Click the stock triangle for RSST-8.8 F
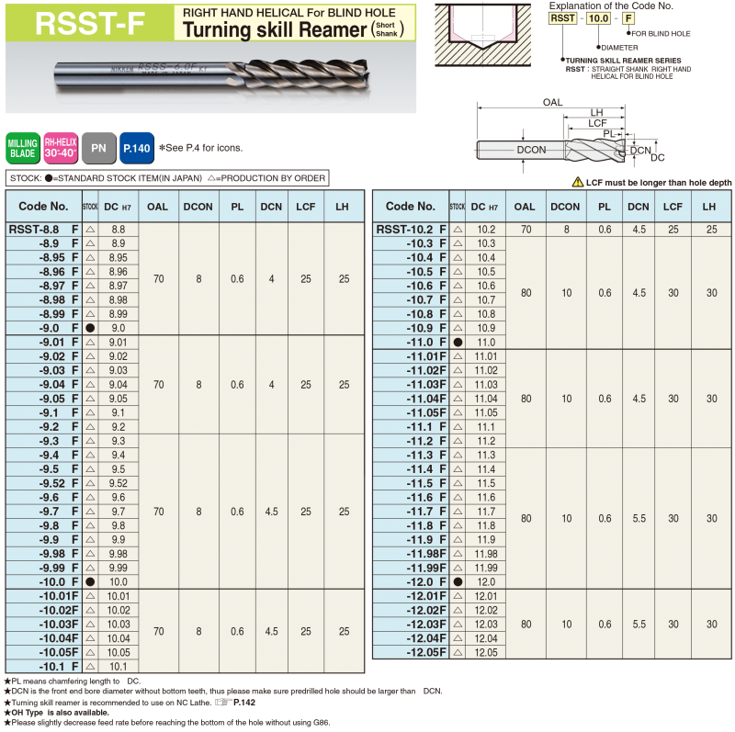The height and width of the screenshot is (732, 735). click(x=90, y=229)
